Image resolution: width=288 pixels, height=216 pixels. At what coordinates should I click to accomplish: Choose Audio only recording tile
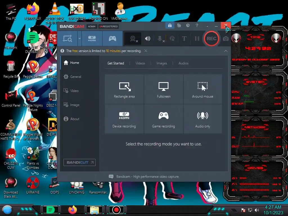pos(202,119)
